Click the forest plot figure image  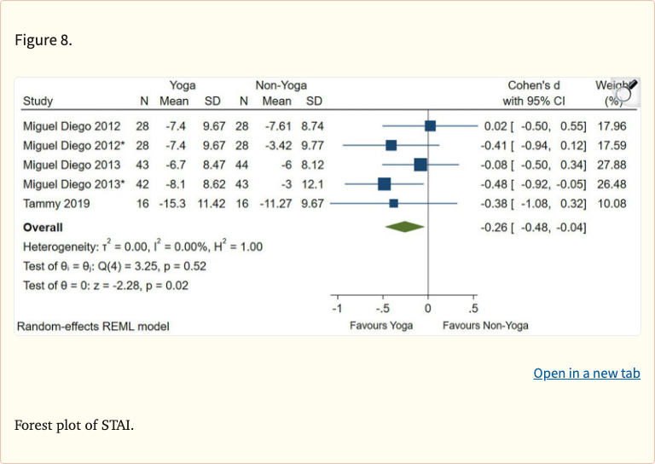327,206
